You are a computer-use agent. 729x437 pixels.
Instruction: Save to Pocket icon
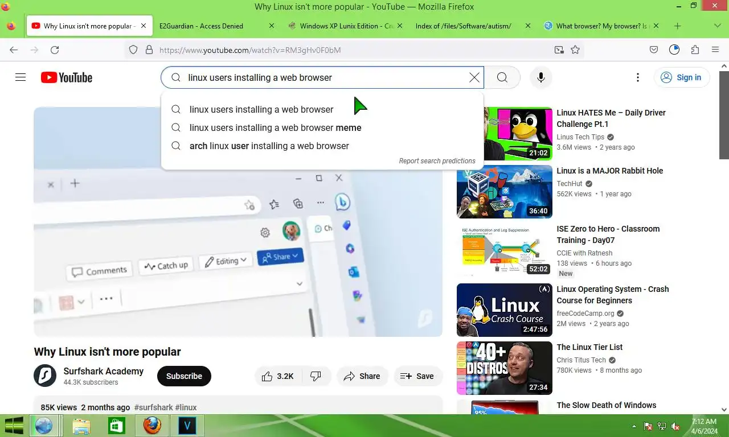(654, 50)
